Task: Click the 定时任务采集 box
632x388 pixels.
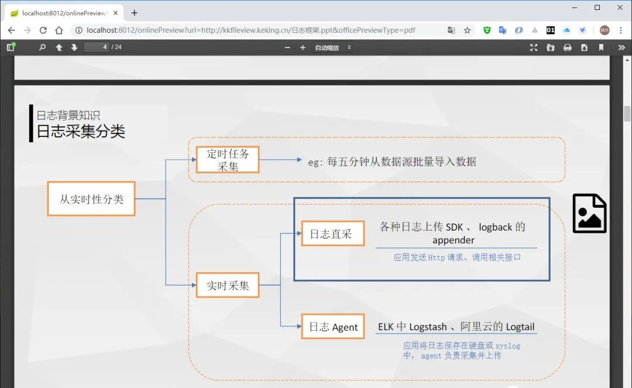Action: [x=227, y=160]
